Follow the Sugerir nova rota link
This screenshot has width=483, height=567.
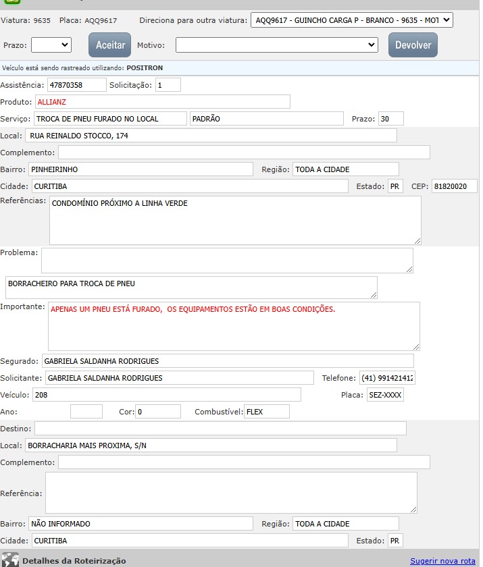coord(442,561)
